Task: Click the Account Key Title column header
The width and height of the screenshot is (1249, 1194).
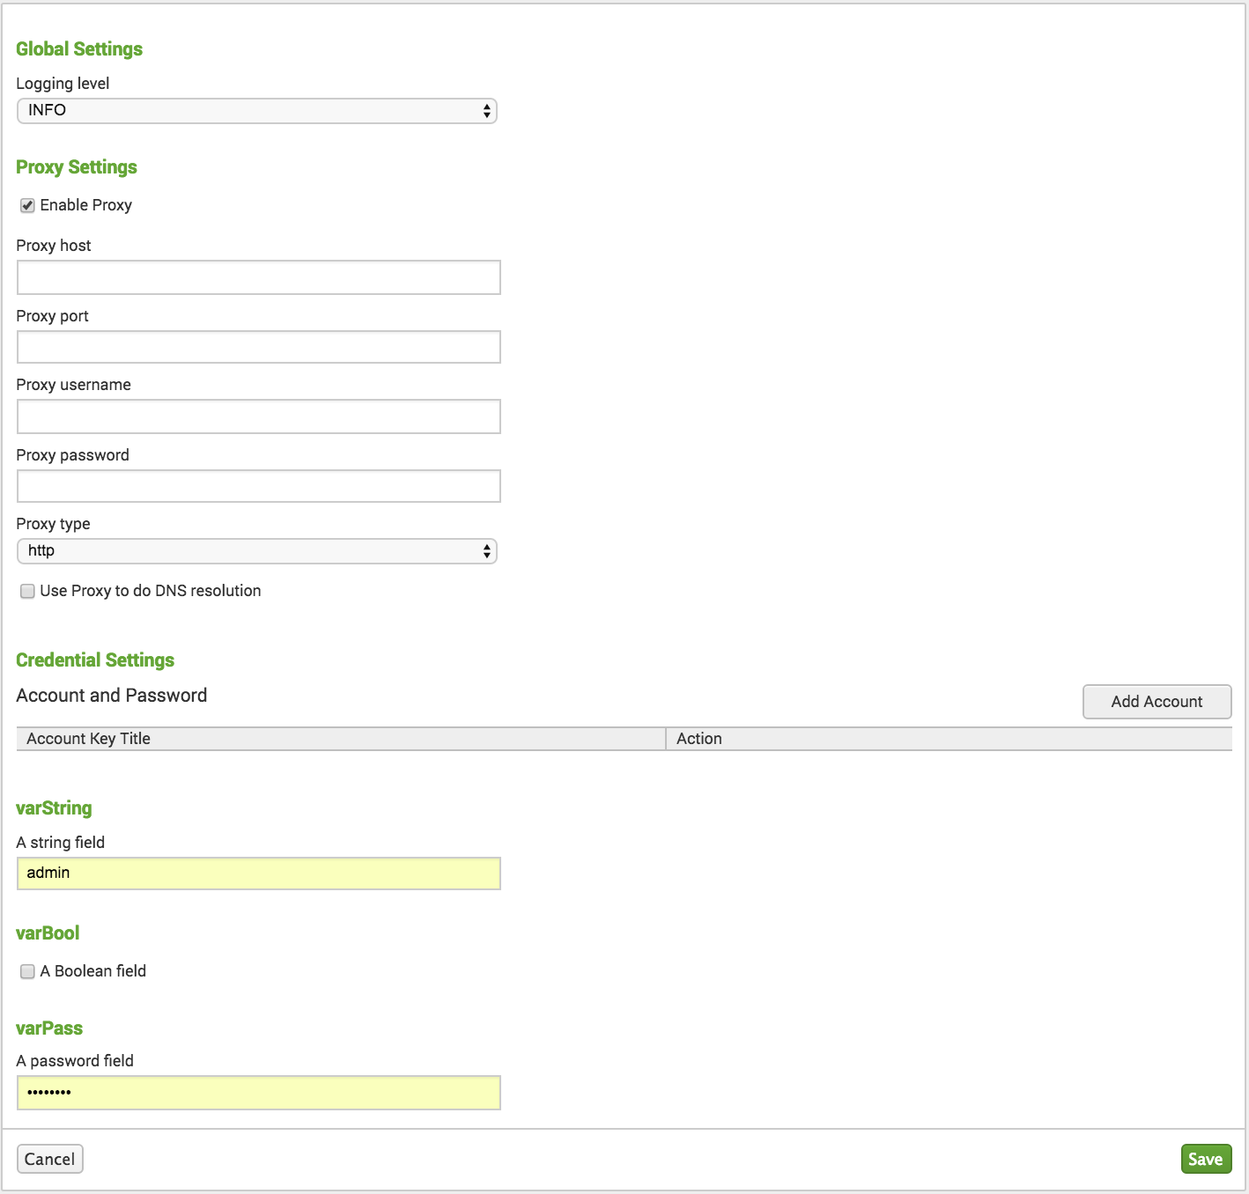Action: point(341,739)
